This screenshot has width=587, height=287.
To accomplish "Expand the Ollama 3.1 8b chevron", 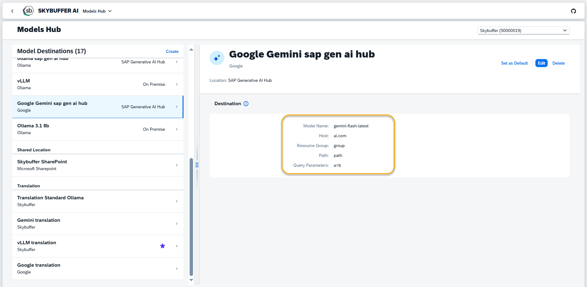I will pyautogui.click(x=177, y=129).
